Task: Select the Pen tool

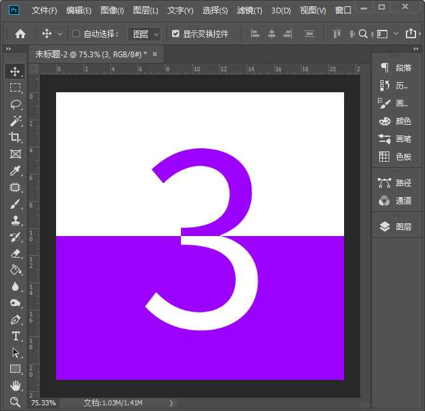Action: click(15, 319)
